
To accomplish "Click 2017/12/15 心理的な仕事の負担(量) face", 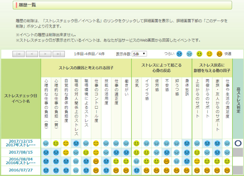I will coord(46,144).
